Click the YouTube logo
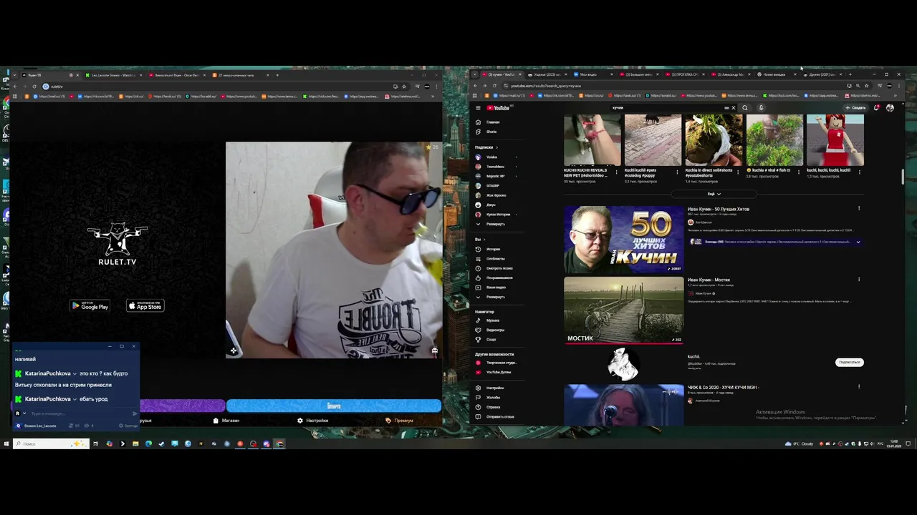Image resolution: width=917 pixels, height=515 pixels. [x=499, y=108]
